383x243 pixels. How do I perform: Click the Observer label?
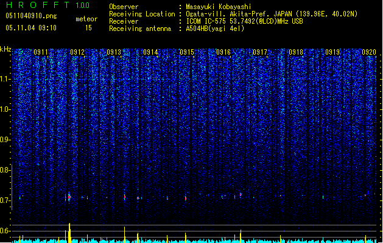click(124, 7)
